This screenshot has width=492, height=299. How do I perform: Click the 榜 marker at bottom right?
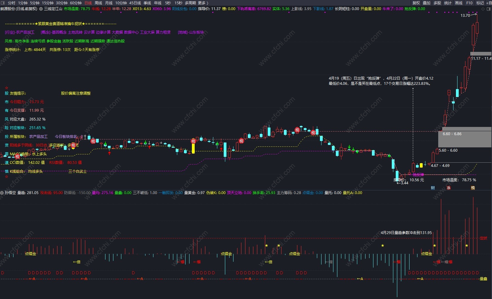pos(473,188)
